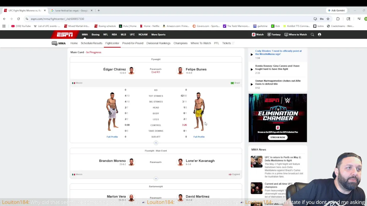Open Édgar Cháirez headshot icon

coord(131,70)
